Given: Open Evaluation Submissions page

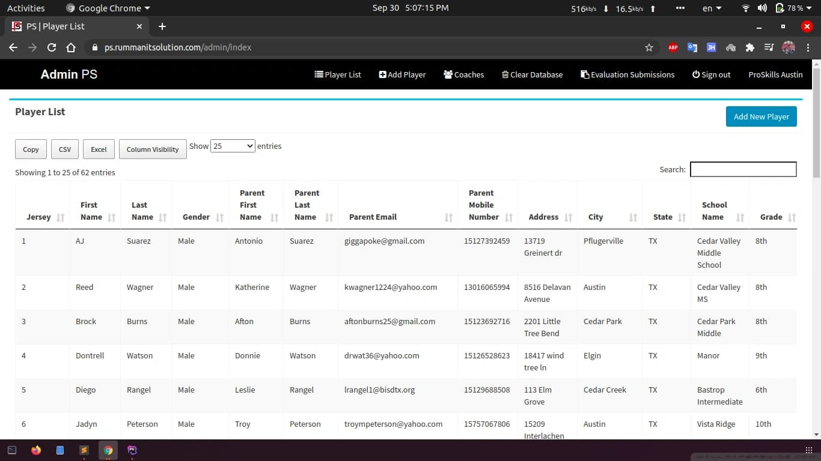Looking at the screenshot, I should tap(627, 74).
